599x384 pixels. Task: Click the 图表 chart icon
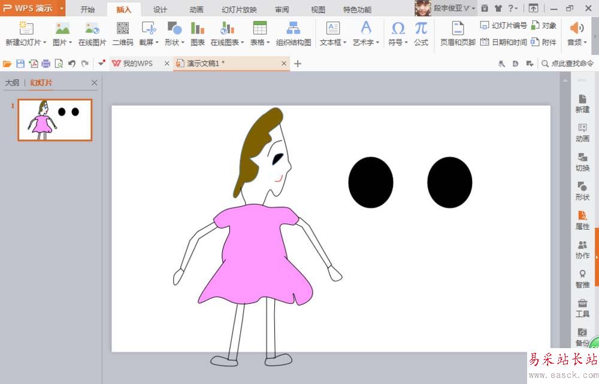point(198,33)
